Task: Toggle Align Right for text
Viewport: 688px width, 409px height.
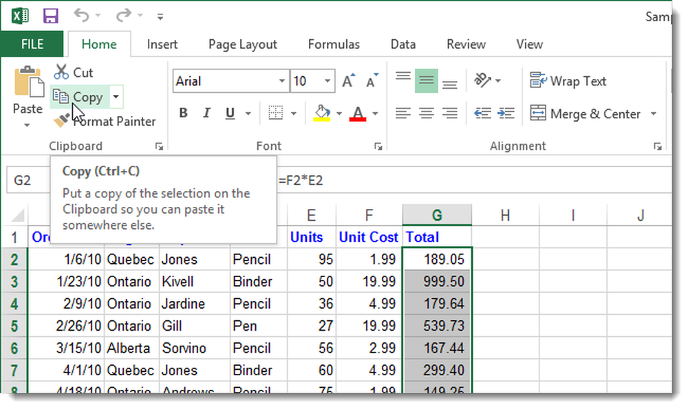Action: click(450, 113)
